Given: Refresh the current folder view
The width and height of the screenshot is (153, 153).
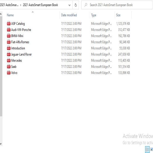Looking at the screenshot, I should coord(76,5).
